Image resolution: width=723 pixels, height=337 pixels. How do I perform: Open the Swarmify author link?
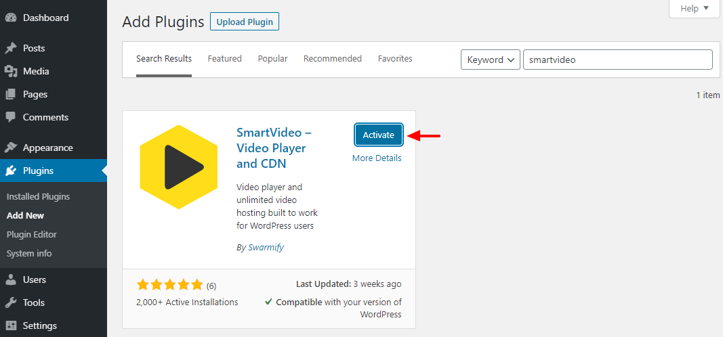point(266,247)
